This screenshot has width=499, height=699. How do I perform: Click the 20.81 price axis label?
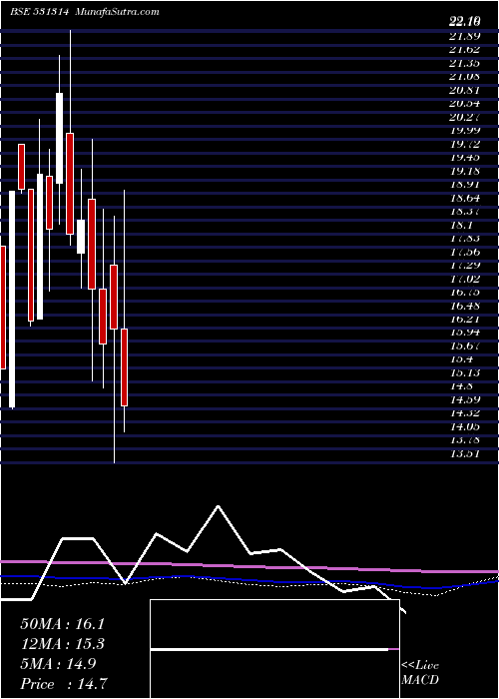tap(465, 90)
